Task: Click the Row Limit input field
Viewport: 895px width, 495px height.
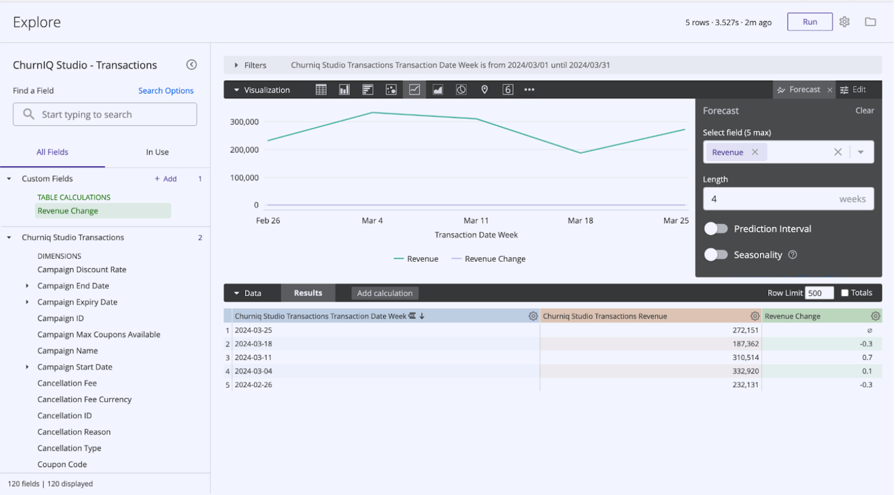Action: pos(820,293)
